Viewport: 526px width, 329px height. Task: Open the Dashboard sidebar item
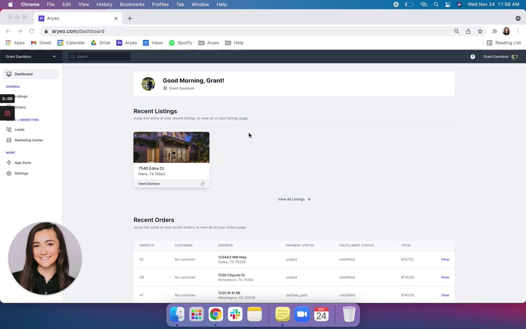(x=31, y=74)
